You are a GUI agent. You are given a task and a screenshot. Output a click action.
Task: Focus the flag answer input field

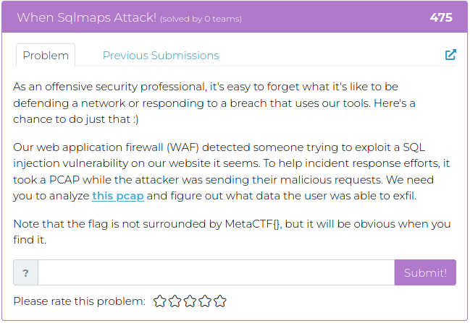[216, 272]
